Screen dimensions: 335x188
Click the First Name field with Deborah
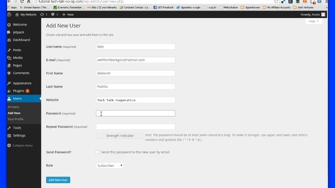pyautogui.click(x=136, y=73)
